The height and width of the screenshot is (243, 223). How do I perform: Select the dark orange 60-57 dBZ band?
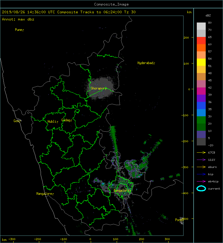pyautogui.click(x=201, y=48)
